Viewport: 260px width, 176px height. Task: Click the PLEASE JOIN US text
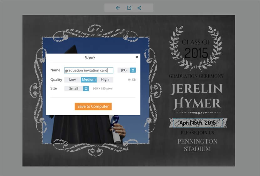[197, 133]
